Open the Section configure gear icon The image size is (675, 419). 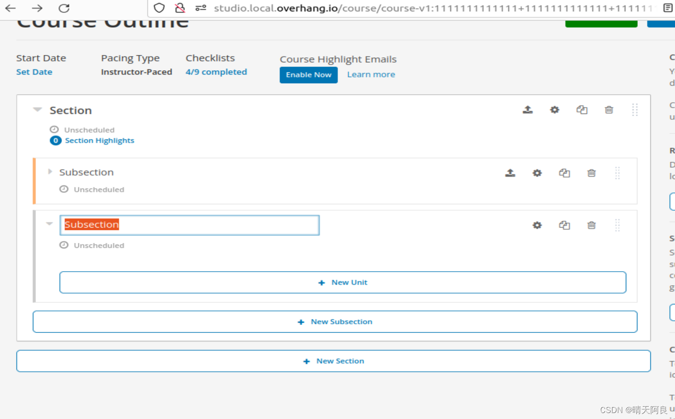554,110
